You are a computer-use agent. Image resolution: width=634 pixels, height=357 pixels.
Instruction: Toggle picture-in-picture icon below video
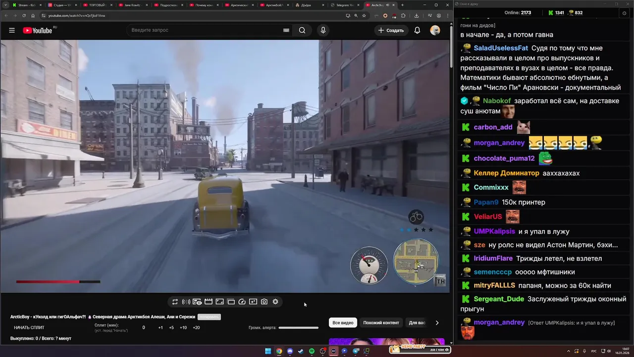click(x=219, y=301)
